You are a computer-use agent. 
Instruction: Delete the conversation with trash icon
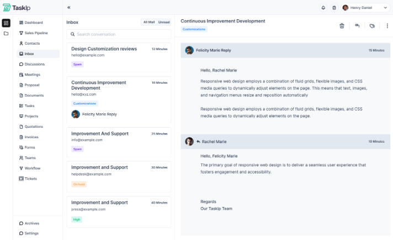342,25
